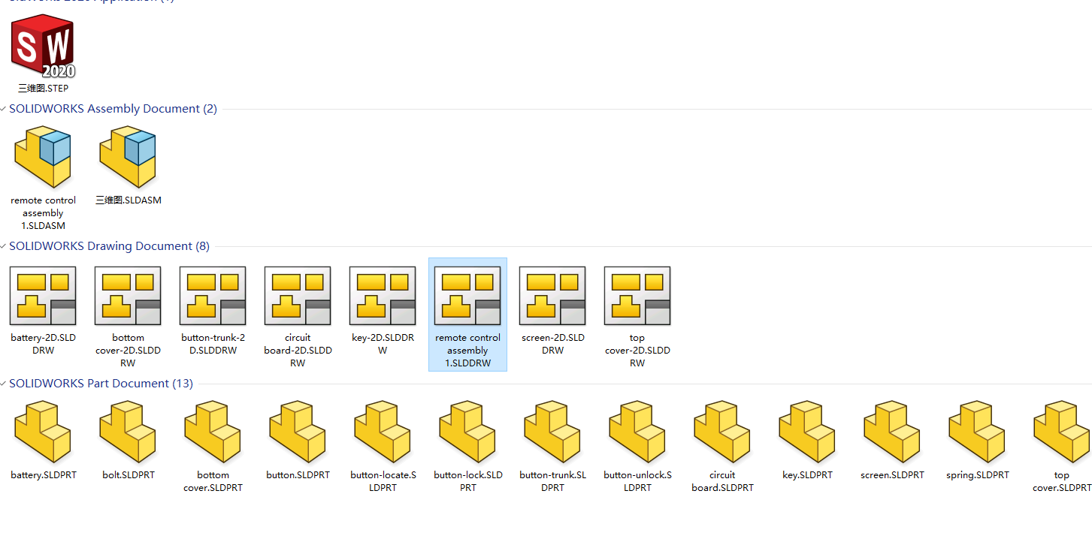Select the key-2D.SLDDRW drawing icon
Image resolution: width=1092 pixels, height=533 pixels.
pyautogui.click(x=383, y=296)
